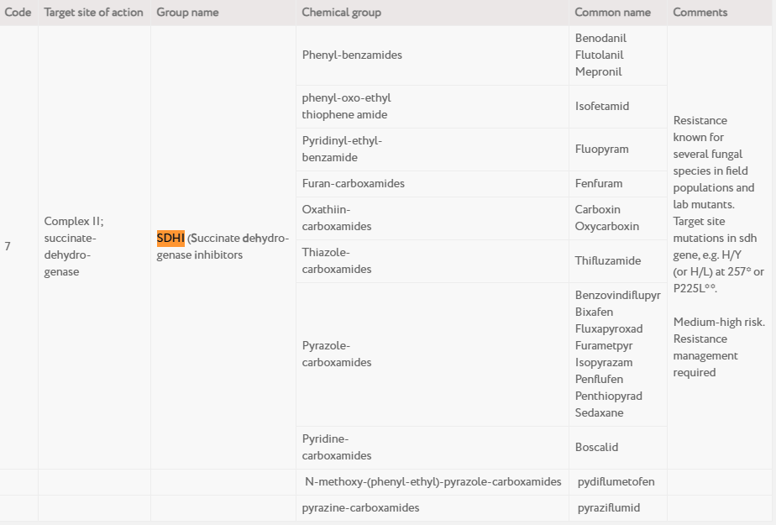The image size is (776, 525).
Task: Select the Pyrazole-carboxamides cell
Action: pos(337,354)
